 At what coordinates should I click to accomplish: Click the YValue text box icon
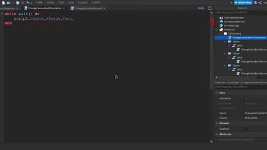point(229,53)
